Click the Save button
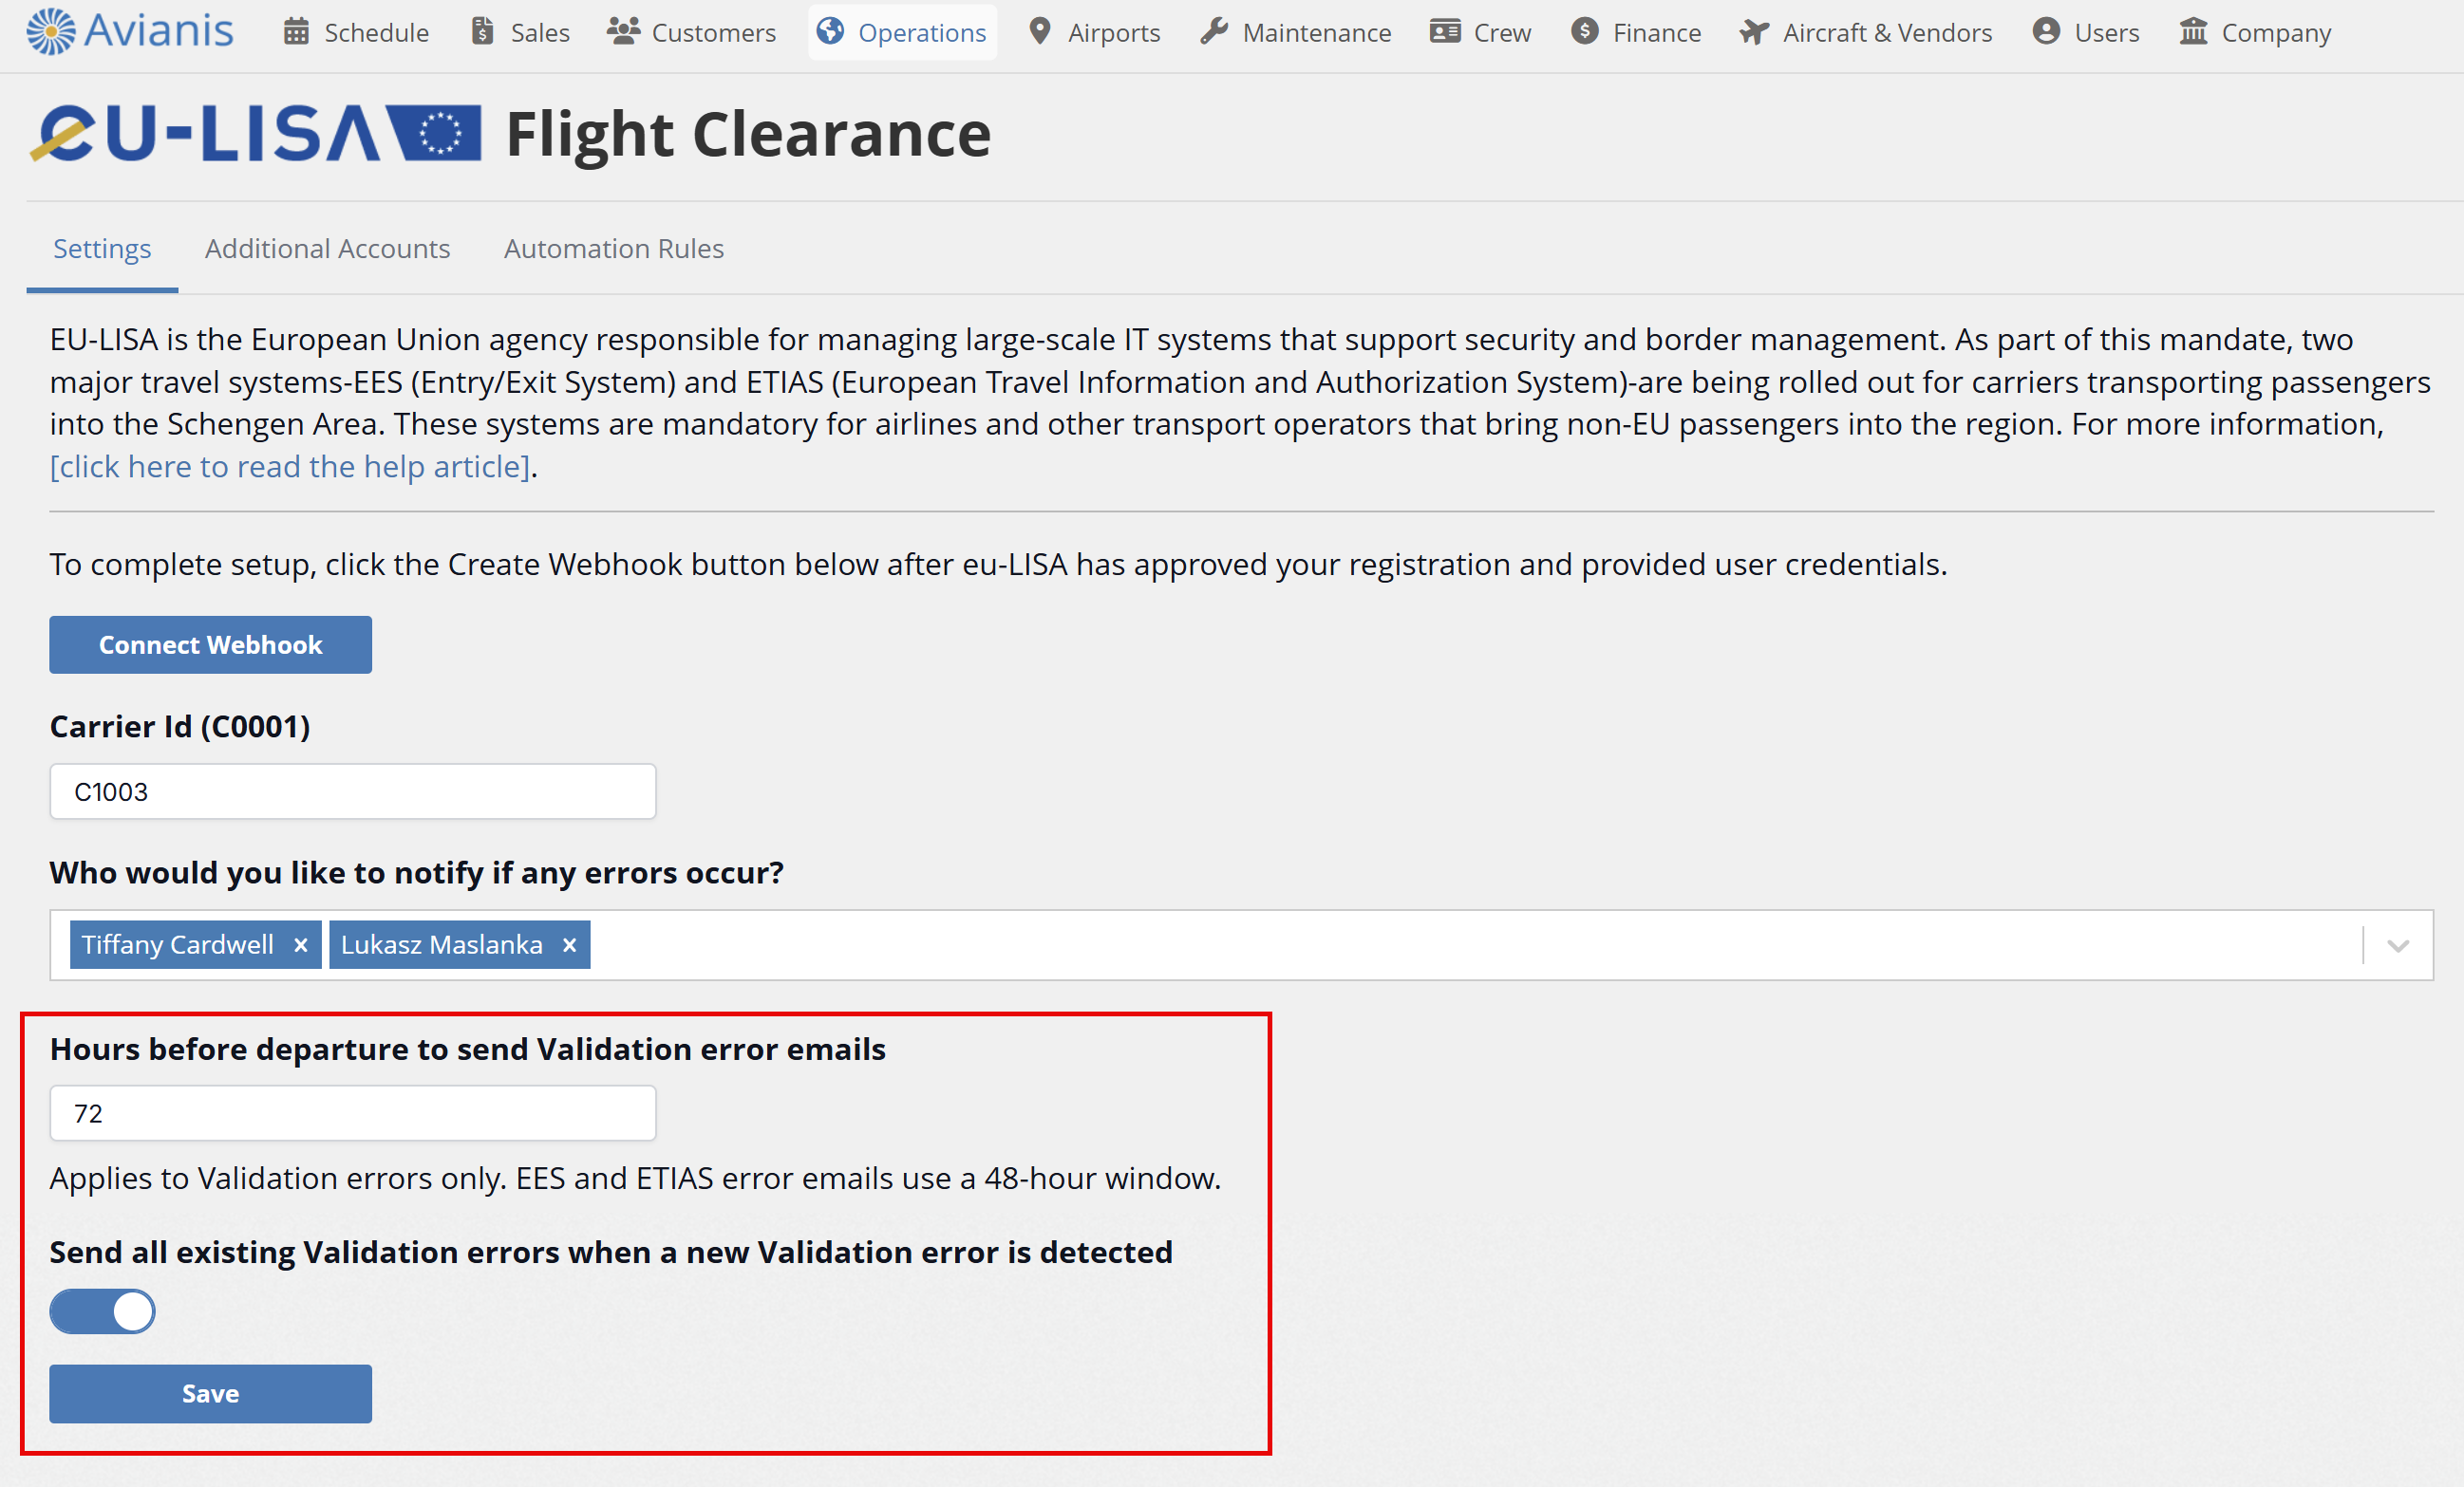This screenshot has width=2464, height=1487. (210, 1393)
